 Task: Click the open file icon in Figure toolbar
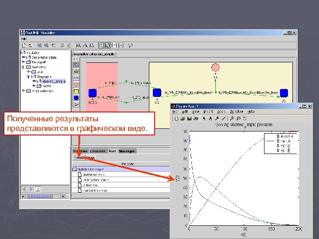pos(183,119)
